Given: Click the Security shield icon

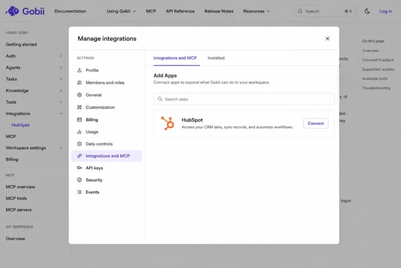Looking at the screenshot, I should click(x=79, y=180).
